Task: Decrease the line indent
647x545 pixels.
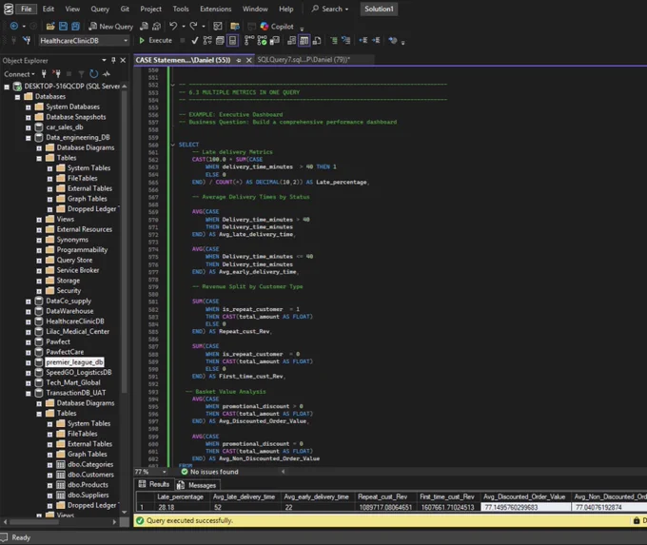Action: click(x=363, y=41)
